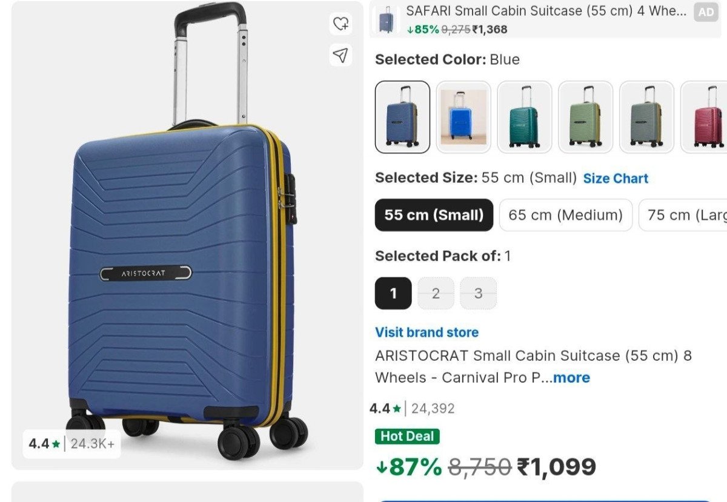
Task: Select the red suitcase color swatch
Action: click(x=705, y=116)
